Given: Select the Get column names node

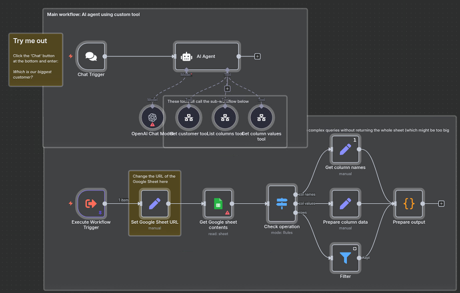Looking at the screenshot, I should [x=345, y=150].
